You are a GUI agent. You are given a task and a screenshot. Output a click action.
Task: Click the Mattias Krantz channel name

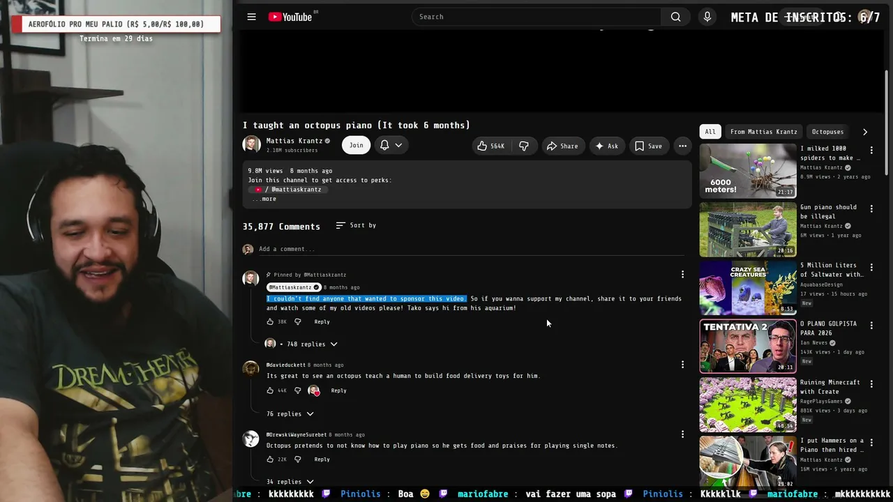tap(294, 141)
